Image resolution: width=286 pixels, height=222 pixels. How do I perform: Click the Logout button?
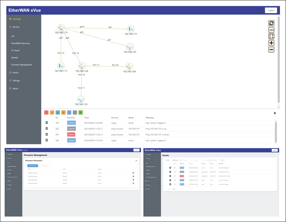[271, 10]
